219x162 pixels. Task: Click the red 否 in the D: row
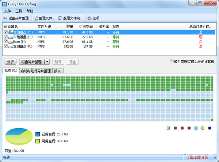point(201,37)
